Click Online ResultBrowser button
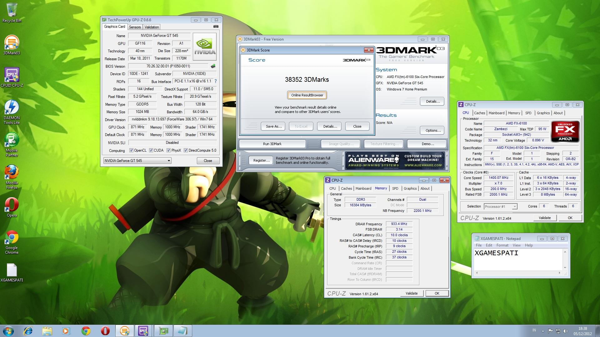This screenshot has height=337, width=600. pyautogui.click(x=307, y=95)
